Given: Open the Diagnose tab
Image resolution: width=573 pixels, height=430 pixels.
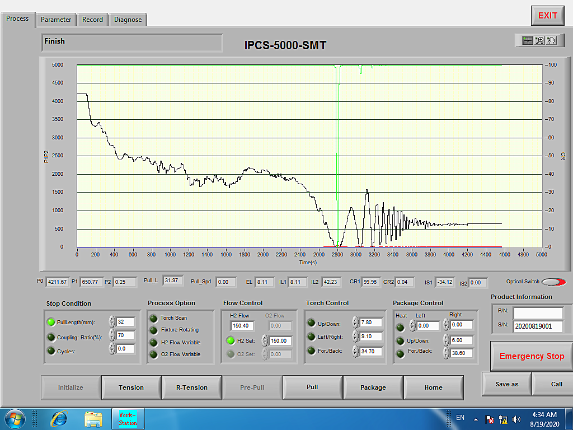Looking at the screenshot, I should 128,20.
